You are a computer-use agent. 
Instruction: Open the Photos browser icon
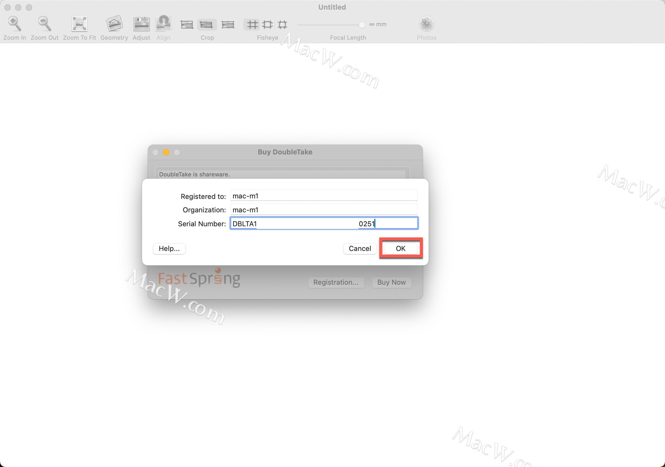426,24
